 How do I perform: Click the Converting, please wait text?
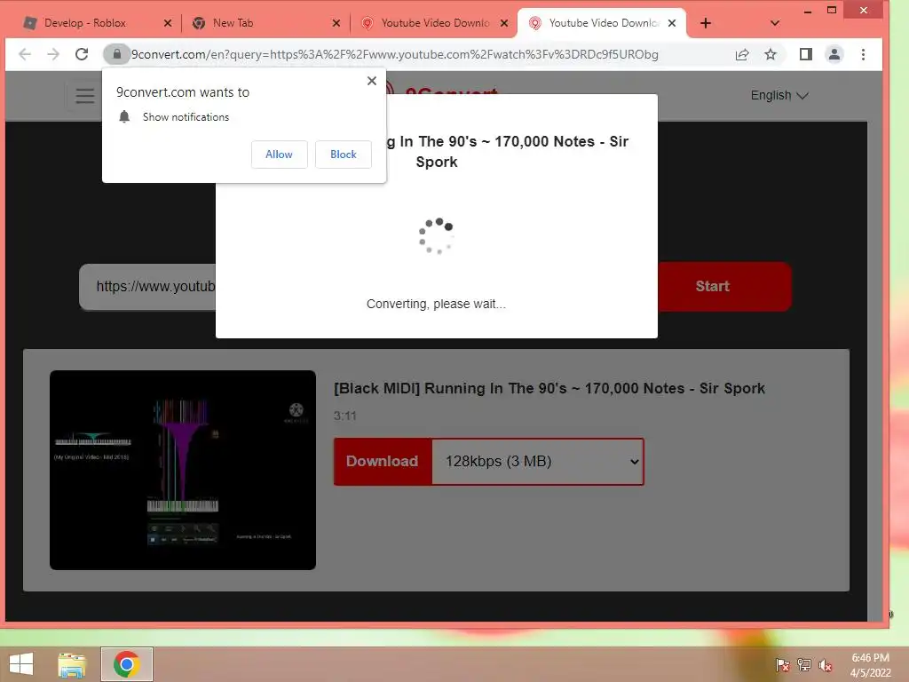tap(436, 304)
